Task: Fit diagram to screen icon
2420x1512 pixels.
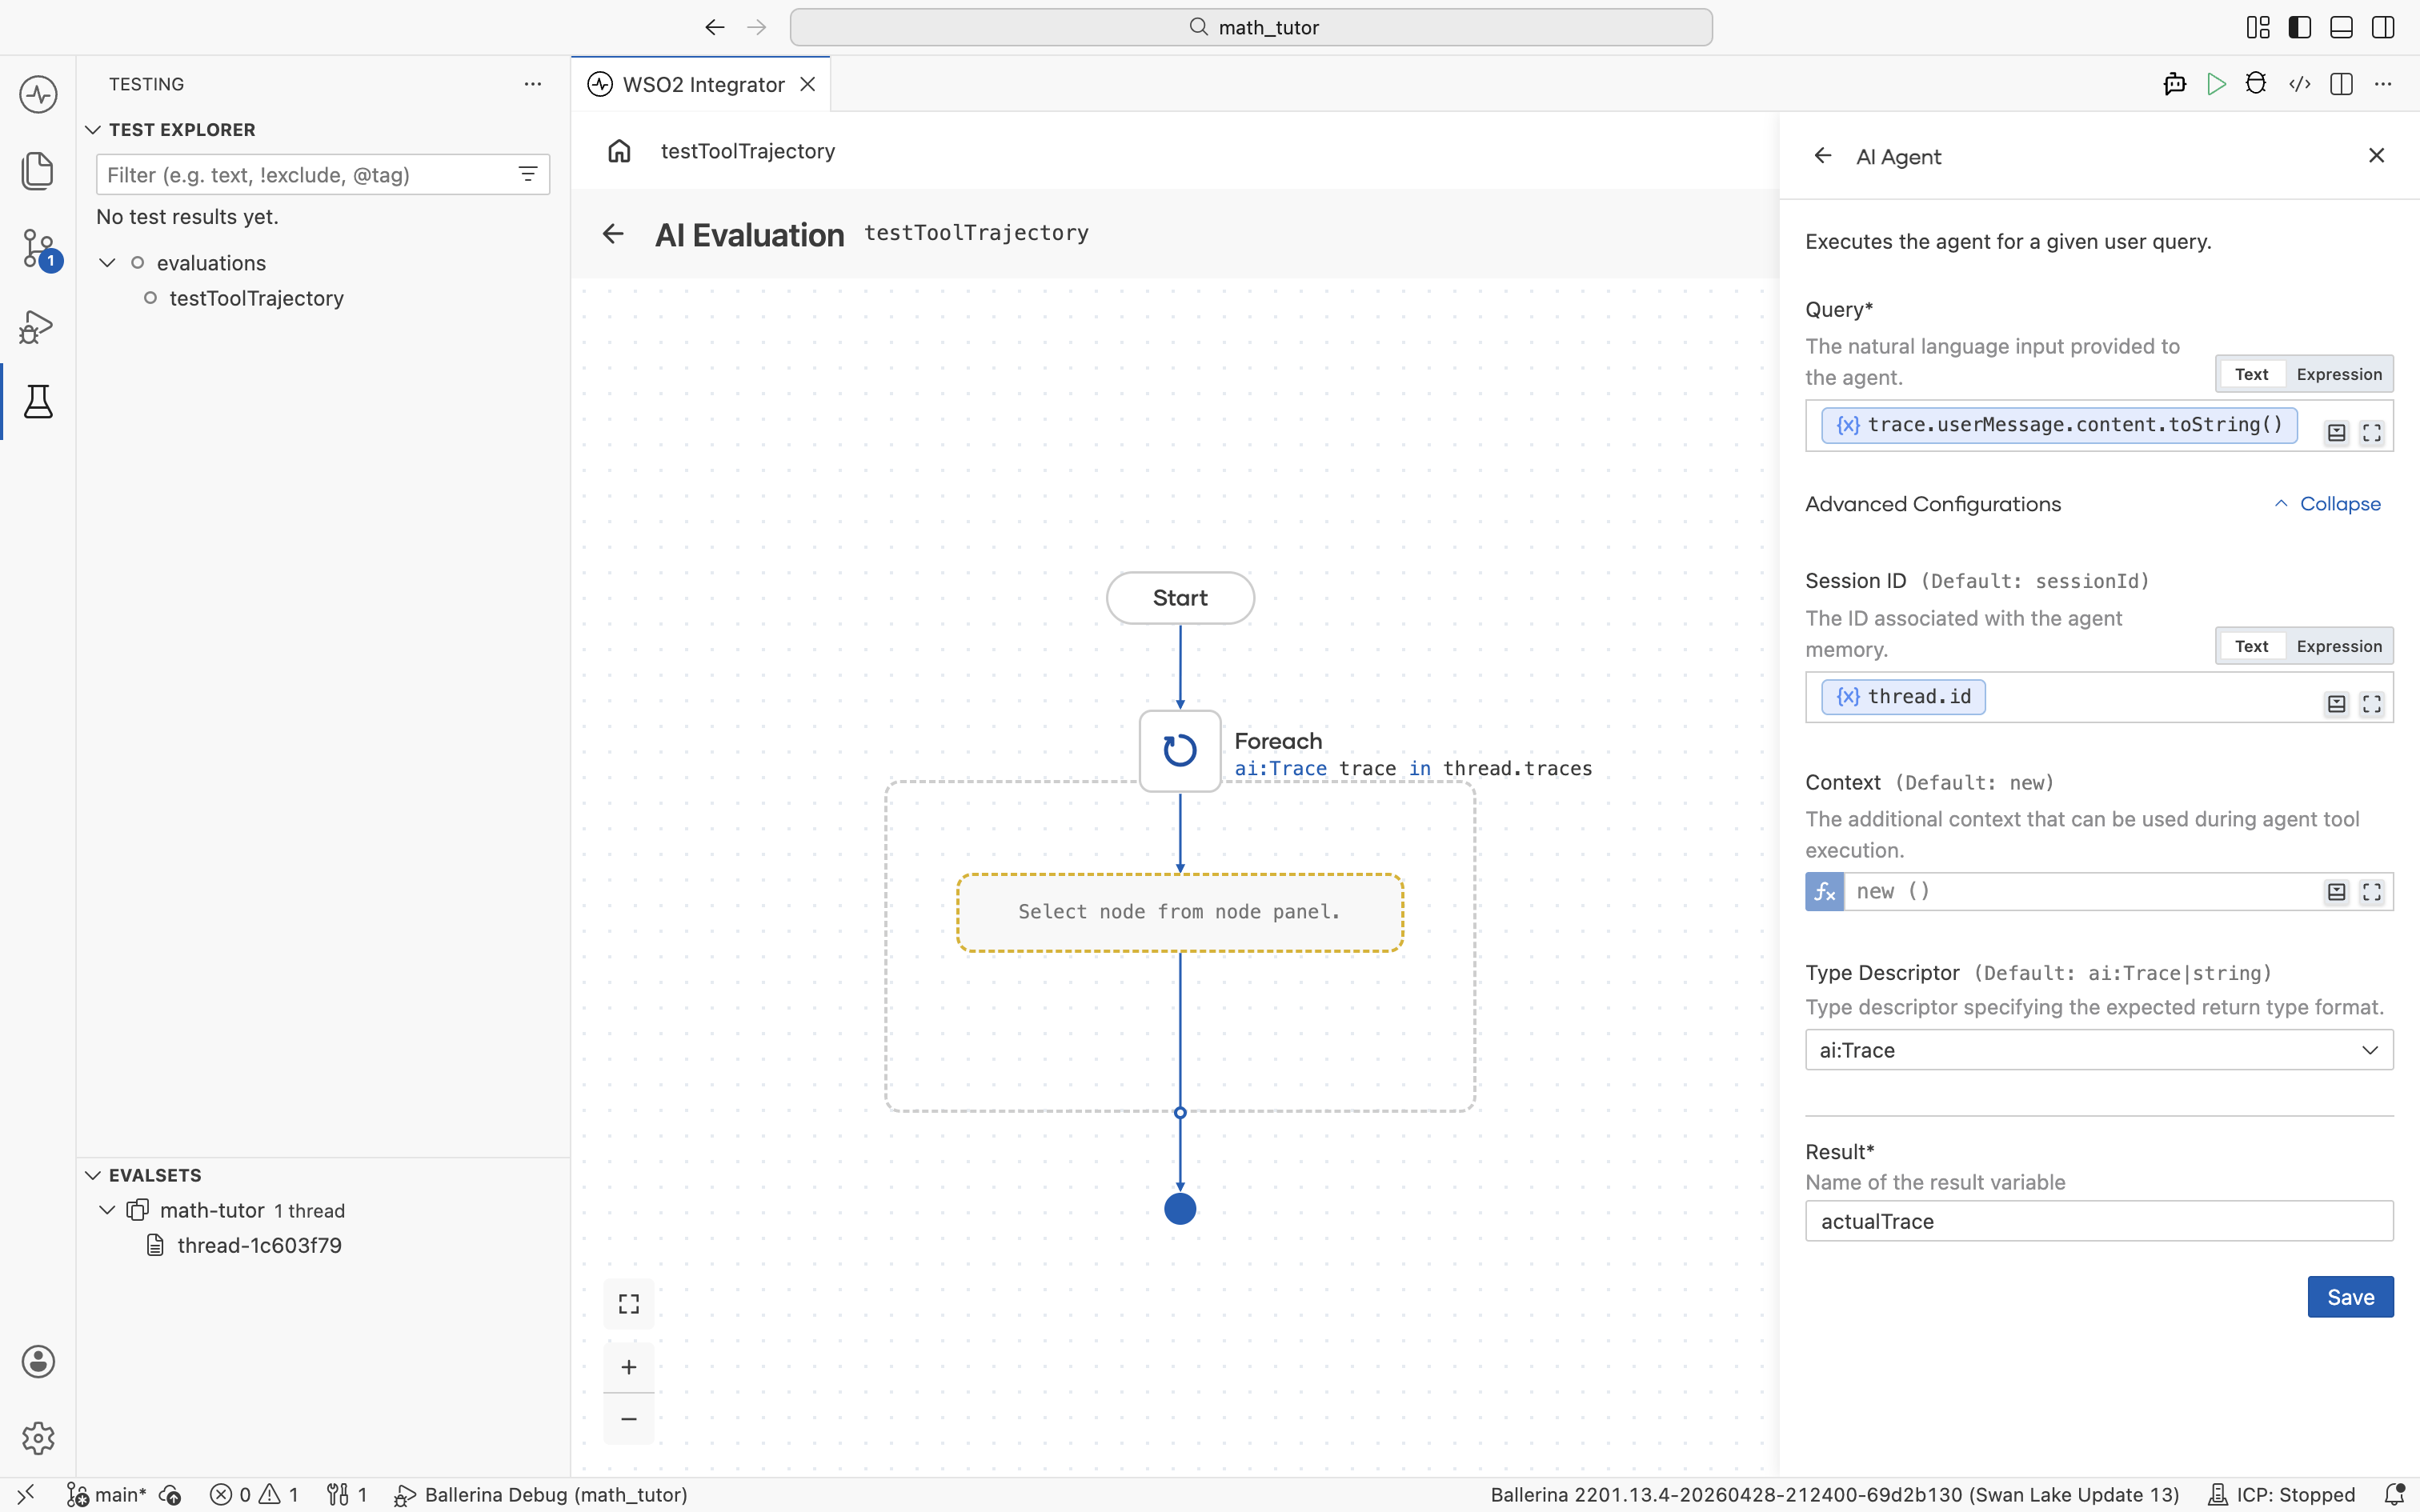Action: tap(629, 1304)
